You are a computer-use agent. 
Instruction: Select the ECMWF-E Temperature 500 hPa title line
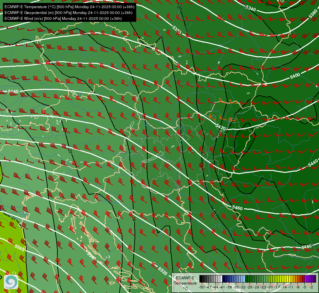click(x=69, y=7)
